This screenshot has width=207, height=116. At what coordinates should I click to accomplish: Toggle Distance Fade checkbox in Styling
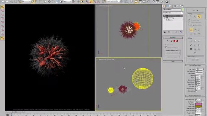coord(189,20)
